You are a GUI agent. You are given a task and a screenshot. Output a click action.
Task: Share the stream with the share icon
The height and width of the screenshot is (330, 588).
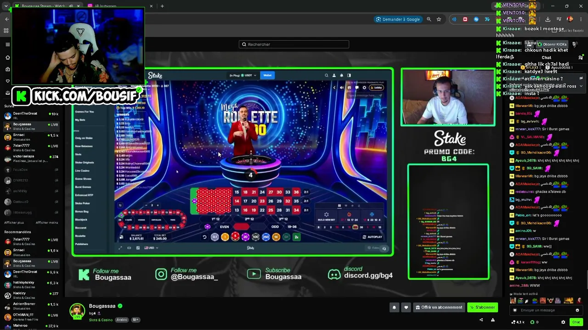481,320
